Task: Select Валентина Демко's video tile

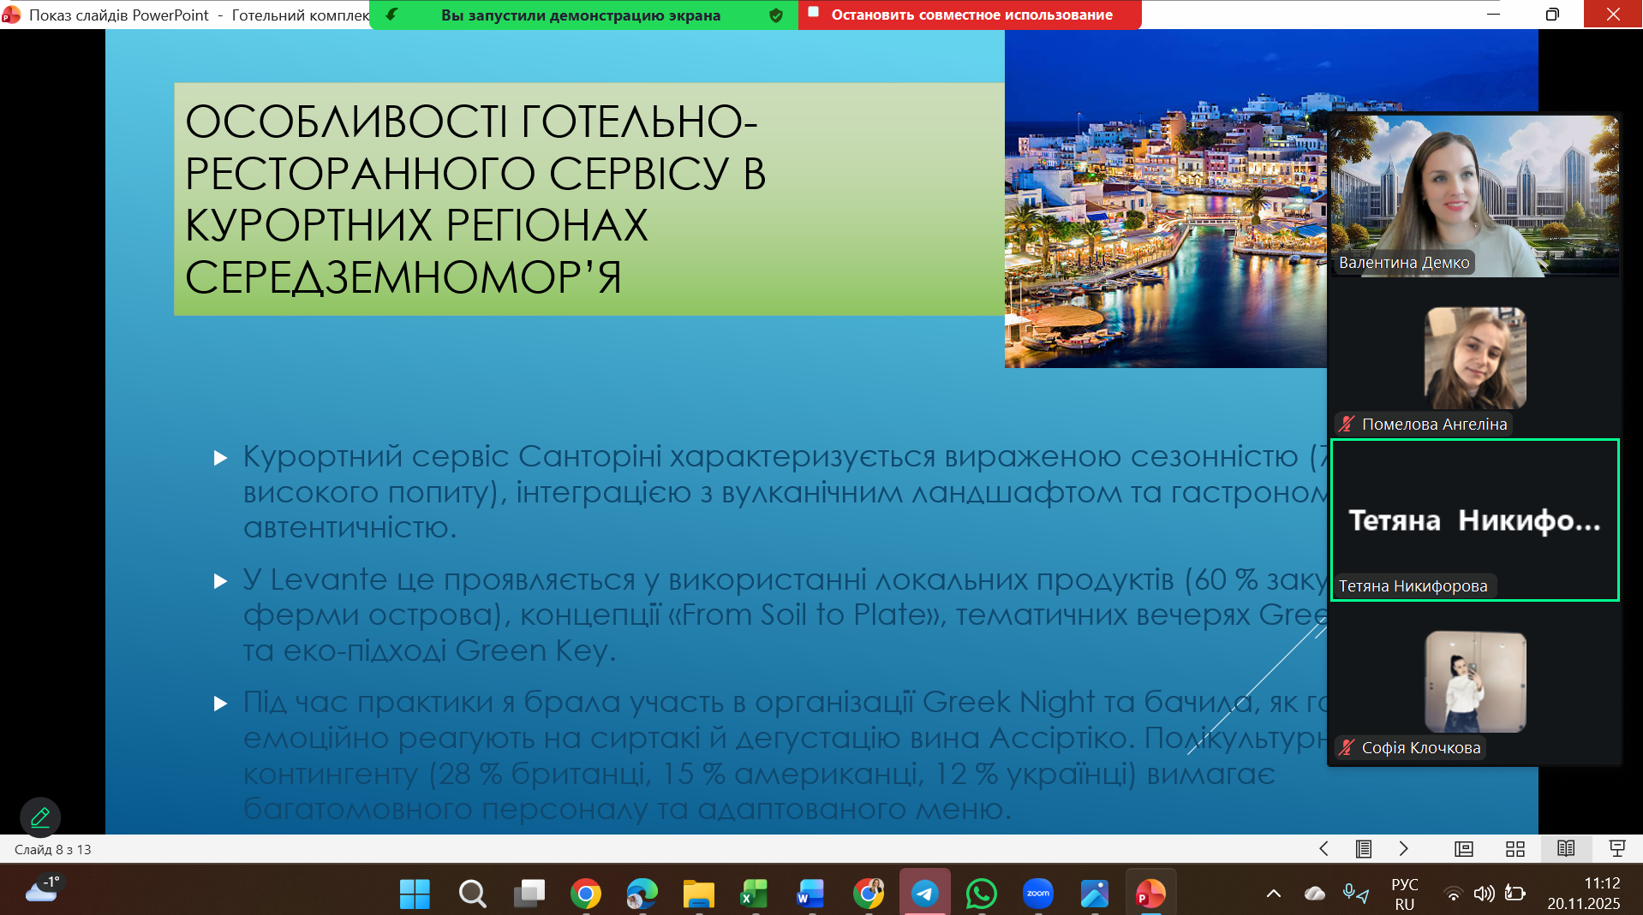Action: pyautogui.click(x=1474, y=196)
